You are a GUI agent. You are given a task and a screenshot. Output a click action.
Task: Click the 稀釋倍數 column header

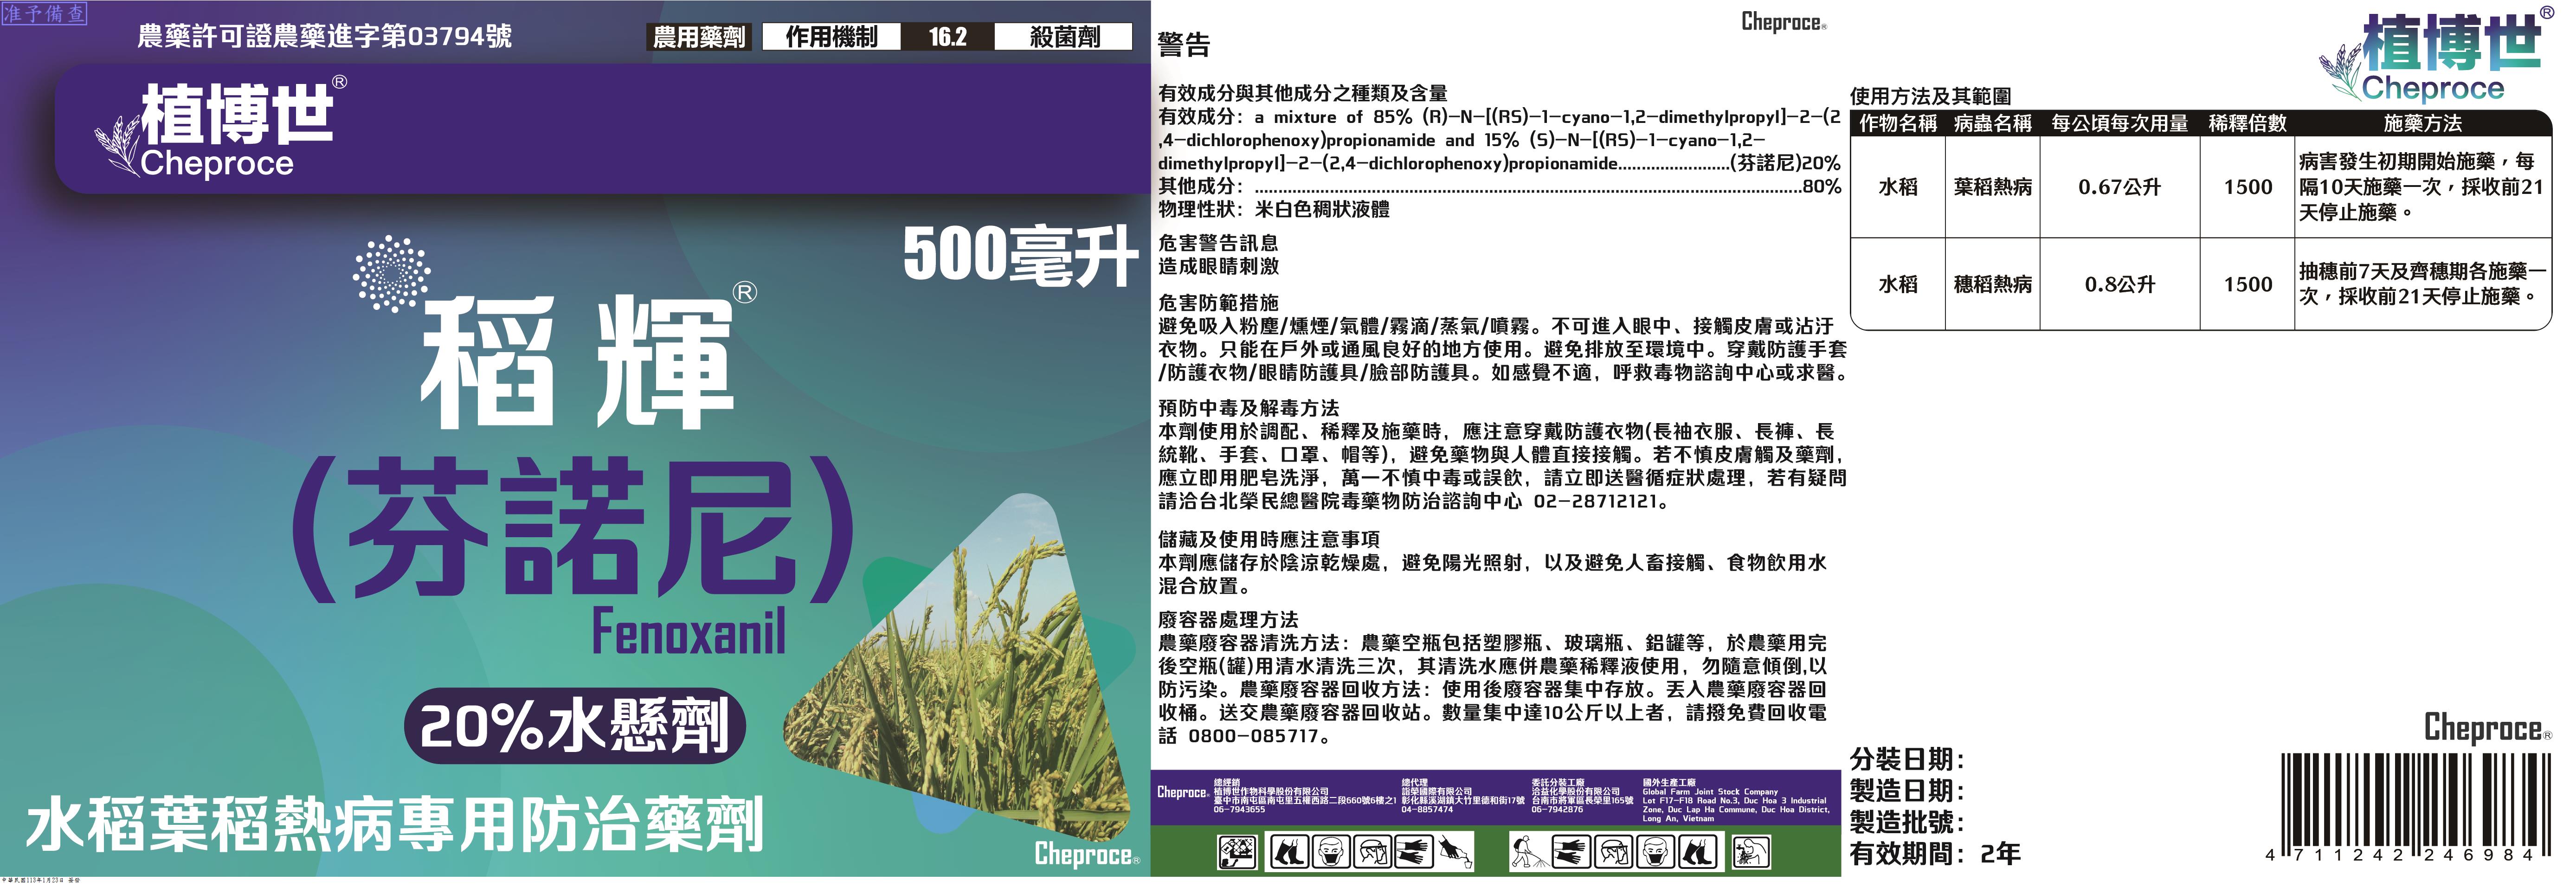[2248, 123]
